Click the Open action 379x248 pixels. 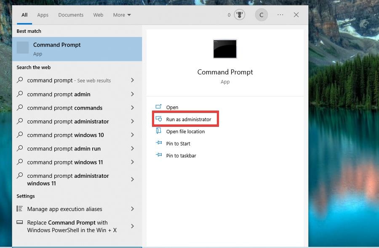tap(172, 107)
